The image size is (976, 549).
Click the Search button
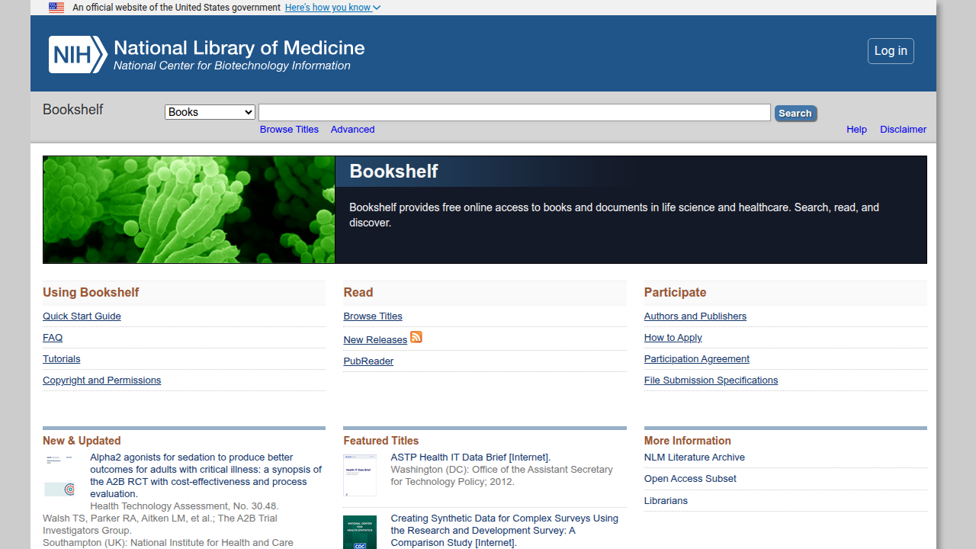click(x=795, y=114)
